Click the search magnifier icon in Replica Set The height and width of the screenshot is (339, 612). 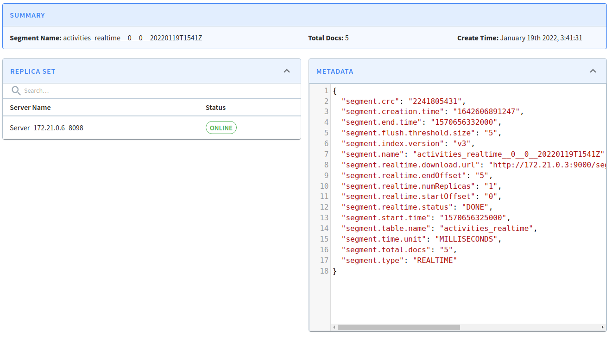16,90
